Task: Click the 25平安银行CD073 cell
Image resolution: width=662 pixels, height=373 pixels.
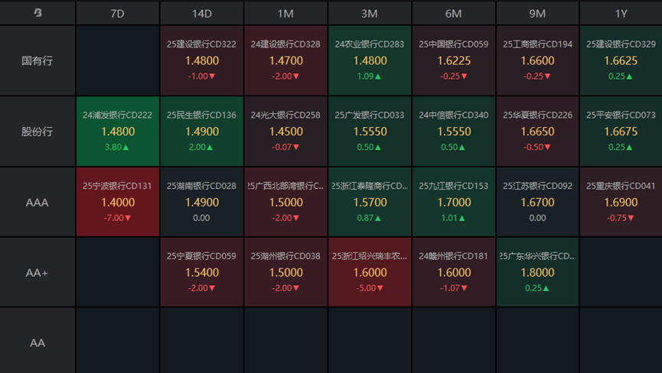Action: [x=621, y=131]
